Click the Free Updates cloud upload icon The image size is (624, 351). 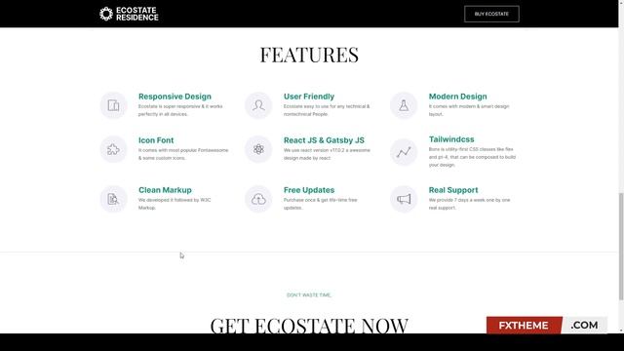[258, 199]
